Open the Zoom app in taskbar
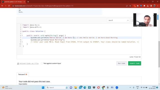 (117, 87)
